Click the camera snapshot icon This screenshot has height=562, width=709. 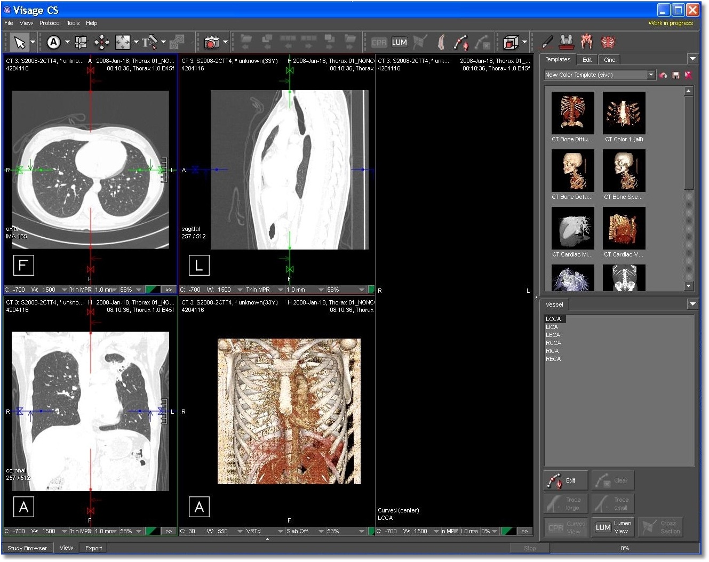tap(211, 42)
